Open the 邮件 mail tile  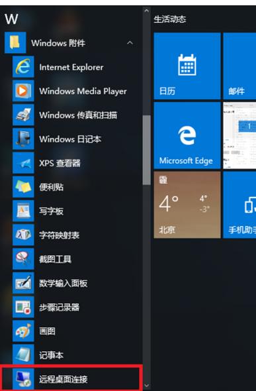pyautogui.click(x=239, y=66)
